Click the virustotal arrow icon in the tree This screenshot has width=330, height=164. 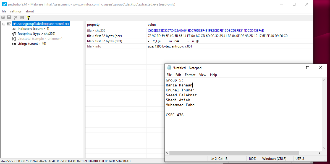(x=14, y=39)
